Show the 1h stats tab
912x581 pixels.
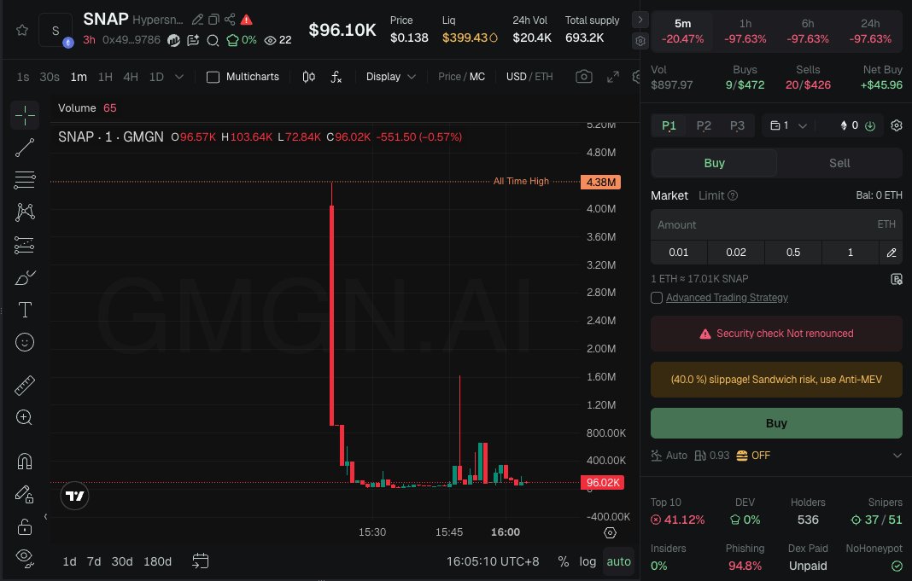click(745, 32)
